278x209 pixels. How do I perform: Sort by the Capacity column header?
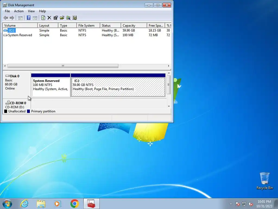coord(134,25)
